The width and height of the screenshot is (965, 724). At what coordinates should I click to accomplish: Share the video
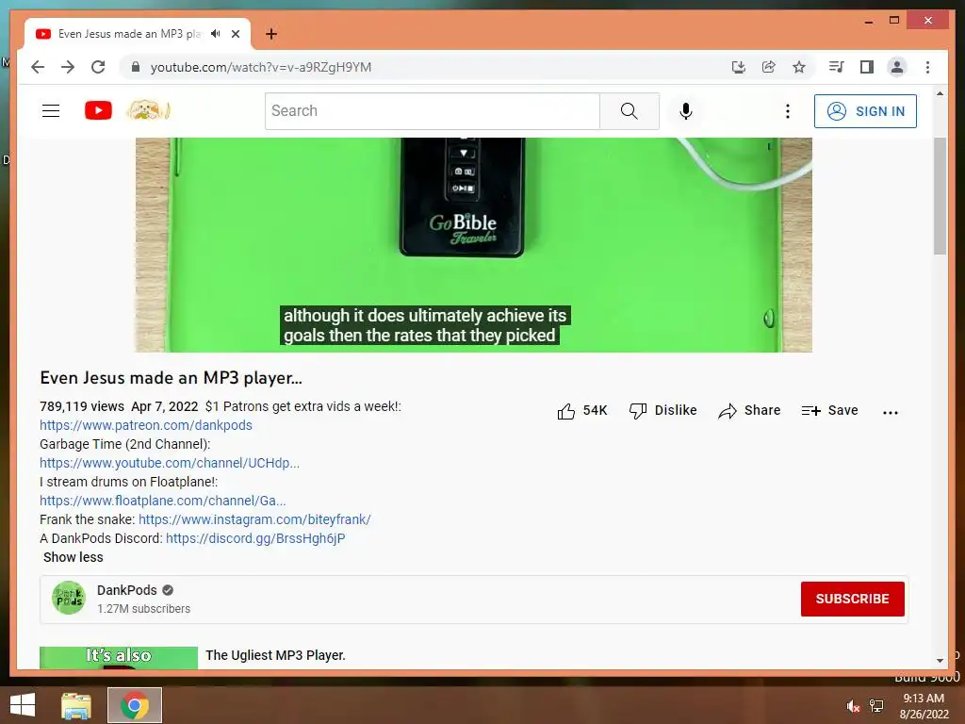[x=749, y=411]
